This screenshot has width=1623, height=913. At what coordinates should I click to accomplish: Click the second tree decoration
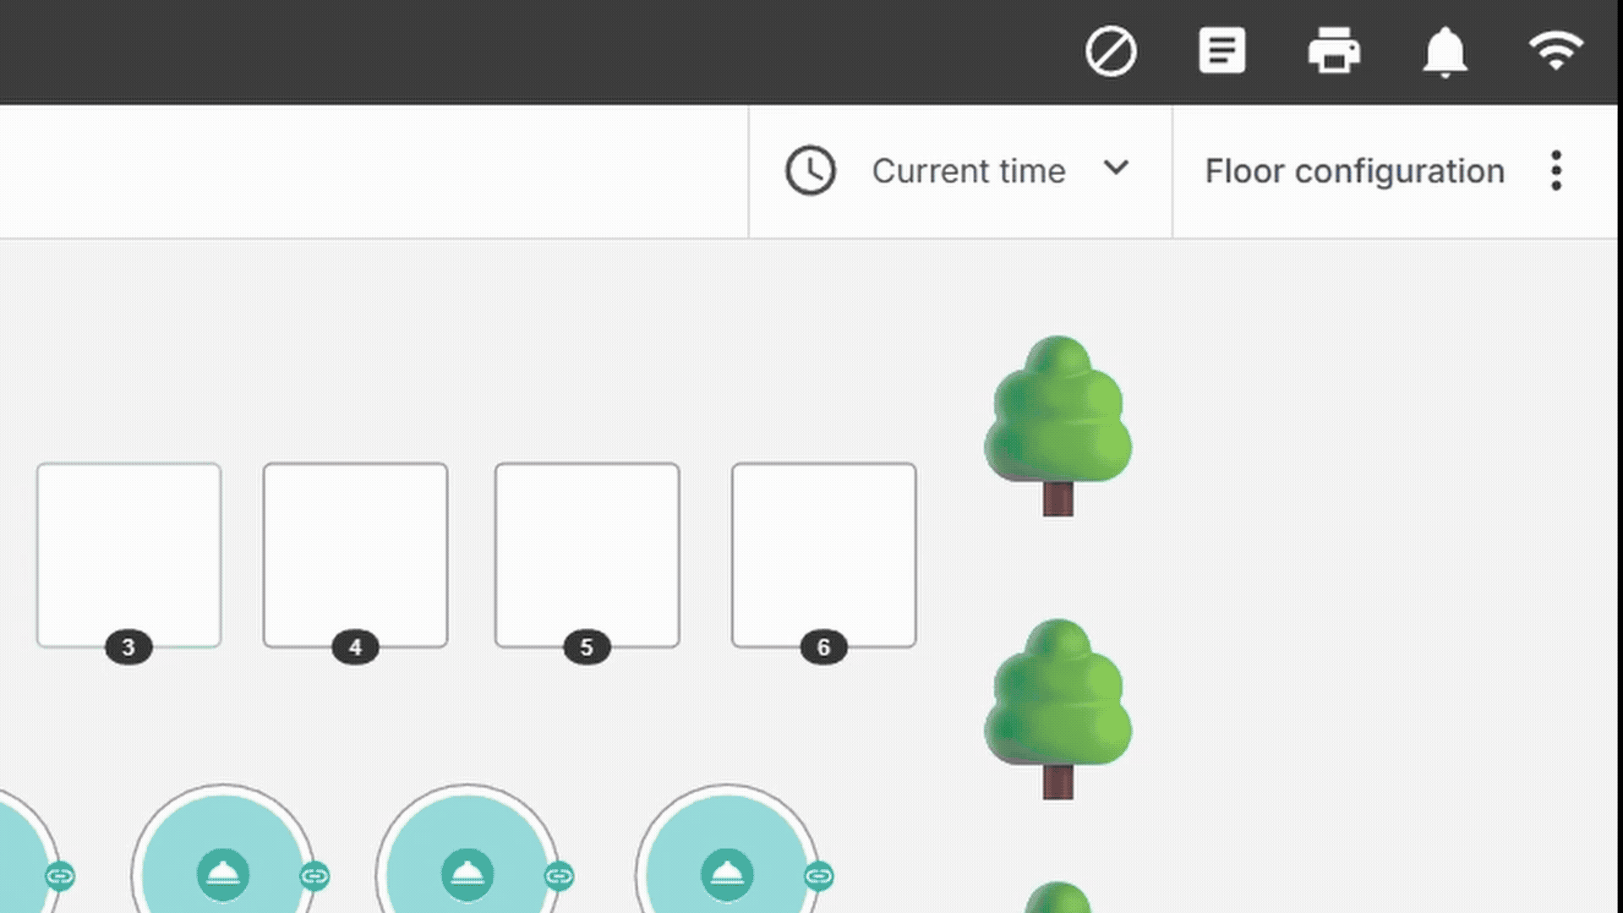click(x=1057, y=707)
